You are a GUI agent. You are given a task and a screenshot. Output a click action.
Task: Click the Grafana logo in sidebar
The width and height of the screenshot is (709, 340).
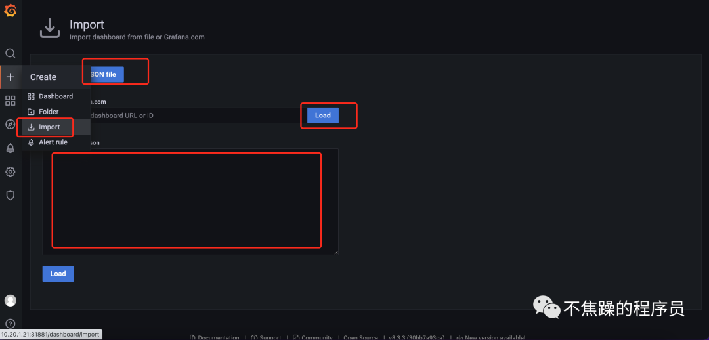pos(10,9)
